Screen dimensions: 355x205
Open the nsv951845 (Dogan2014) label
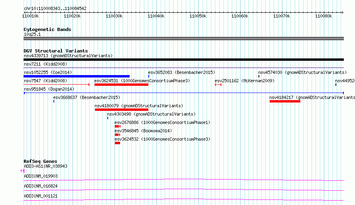(49, 89)
